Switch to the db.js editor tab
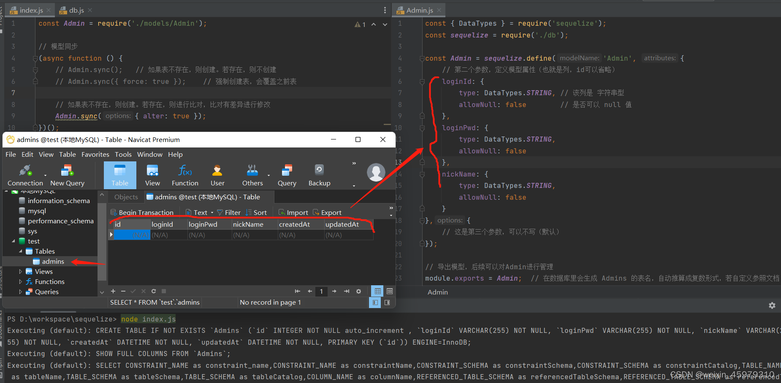The width and height of the screenshot is (781, 383). (x=76, y=9)
